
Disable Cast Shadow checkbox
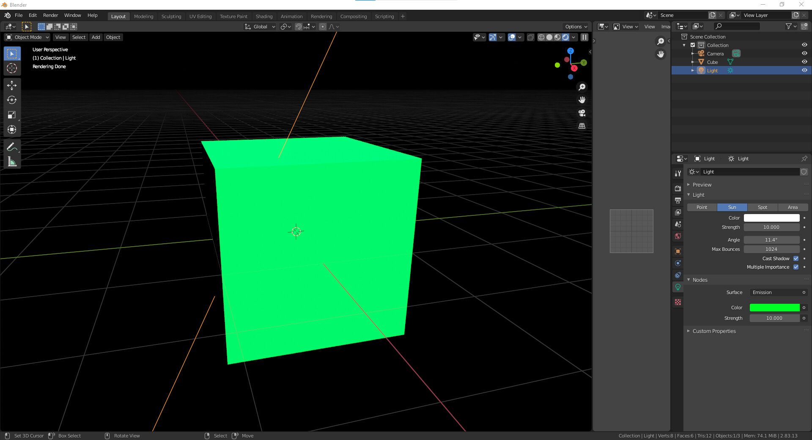click(x=796, y=258)
